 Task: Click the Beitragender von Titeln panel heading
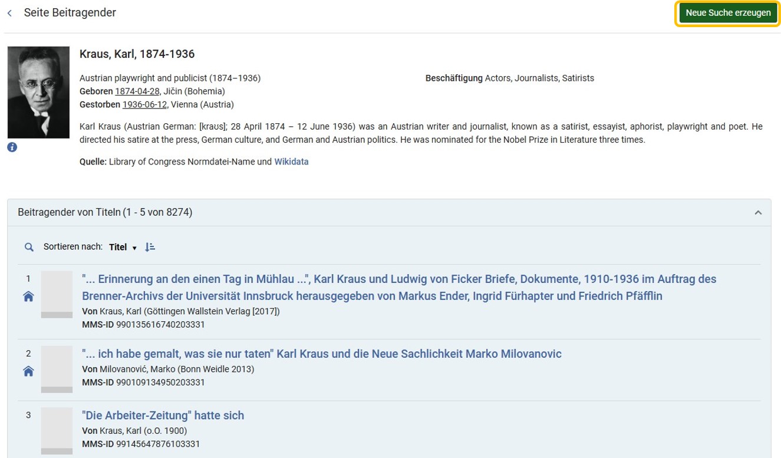tap(105, 212)
